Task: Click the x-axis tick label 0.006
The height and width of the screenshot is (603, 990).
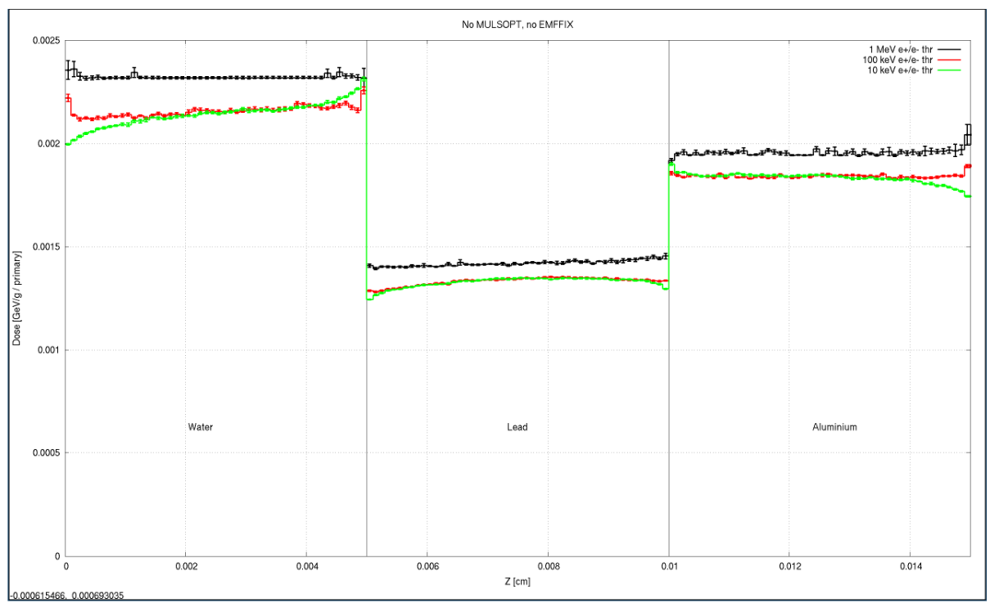Action: [427, 566]
